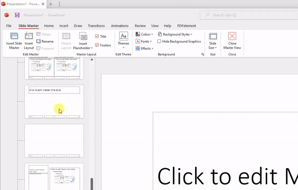Screen dimensions: 298x190
Task: Select the Title Only layout thumbnail
Action: click(x=54, y=101)
